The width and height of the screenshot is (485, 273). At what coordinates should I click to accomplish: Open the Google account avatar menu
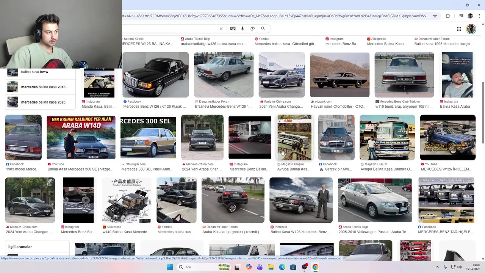tap(471, 29)
